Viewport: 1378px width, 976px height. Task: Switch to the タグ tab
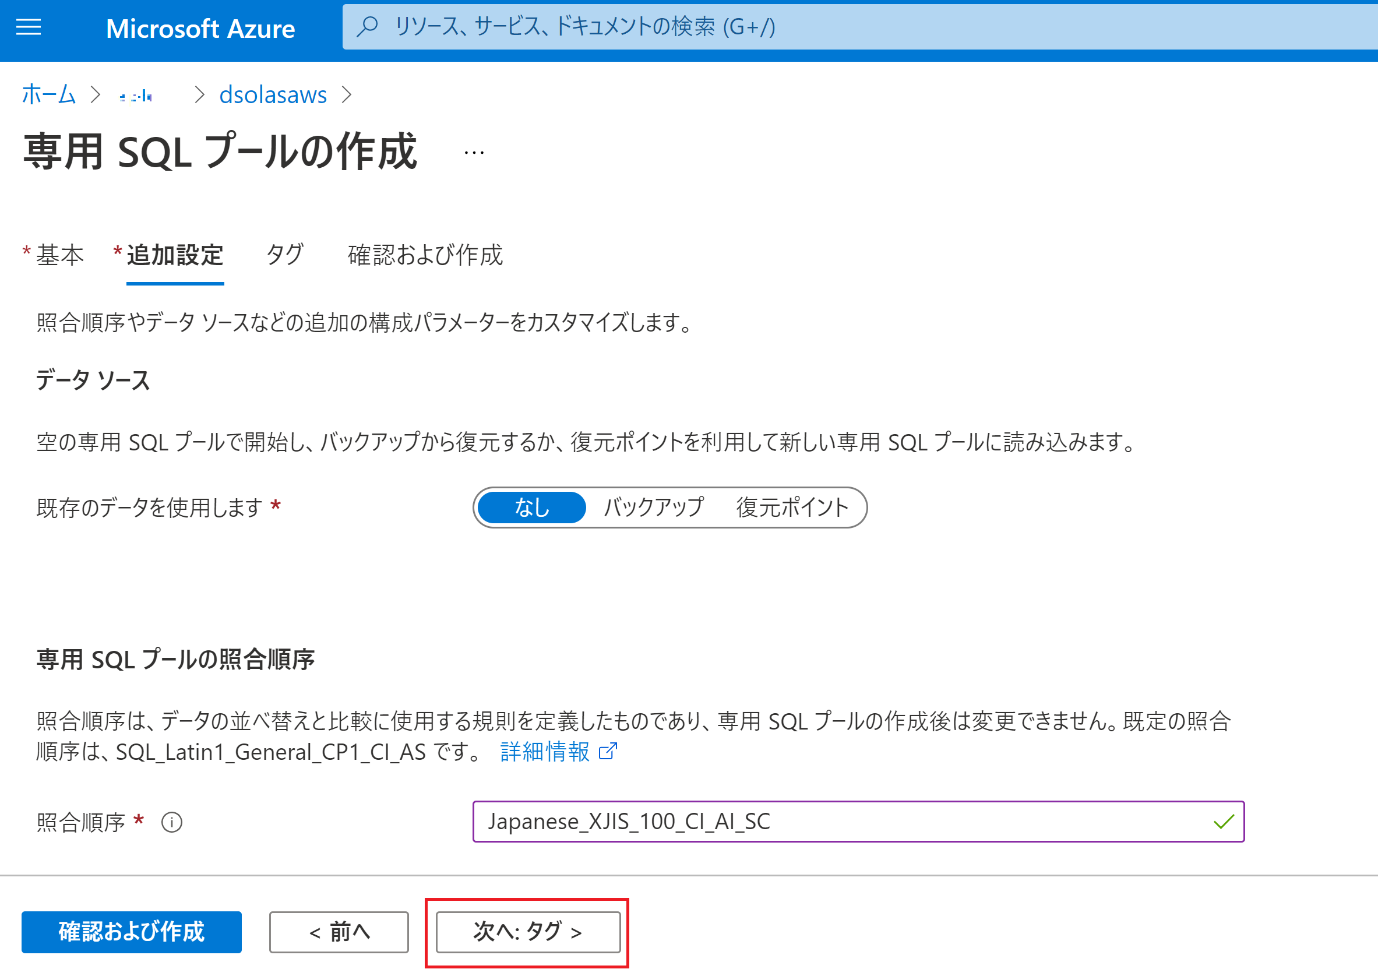[x=286, y=255]
